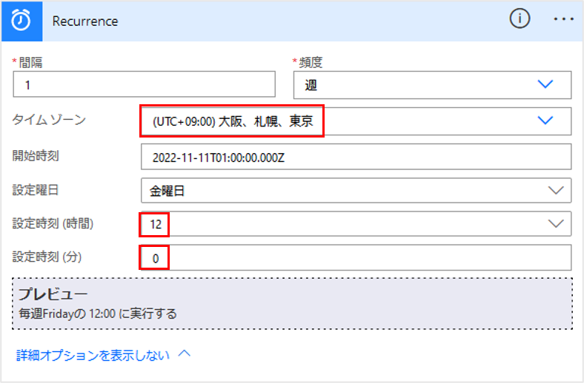Focus the 開始時刻 text field
Image resolution: width=584 pixels, height=383 pixels.
tap(356, 157)
